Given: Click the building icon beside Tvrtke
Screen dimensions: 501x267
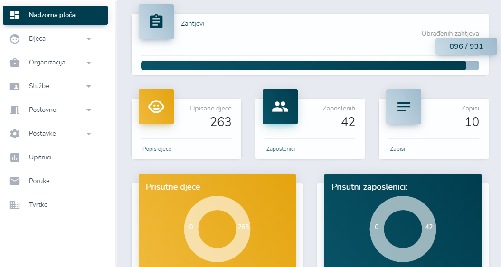Looking at the screenshot, I should click(15, 205).
